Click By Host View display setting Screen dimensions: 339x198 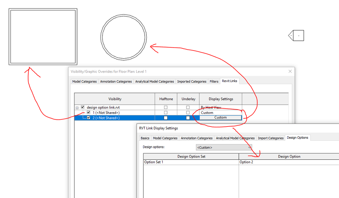[220, 107]
